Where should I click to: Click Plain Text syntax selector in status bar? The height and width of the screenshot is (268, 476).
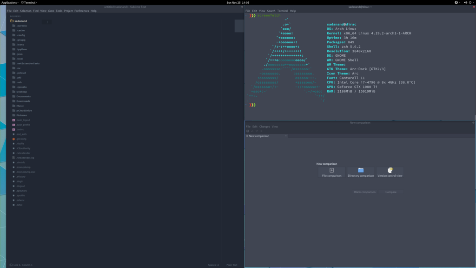pos(232,265)
